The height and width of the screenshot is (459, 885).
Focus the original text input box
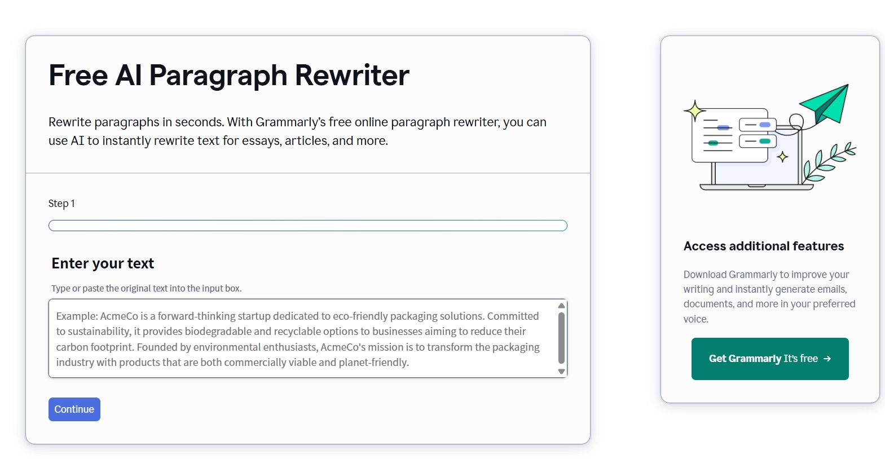303,338
